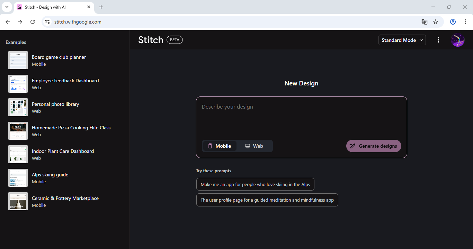
Task: Minimize the browser window
Action: 433,7
